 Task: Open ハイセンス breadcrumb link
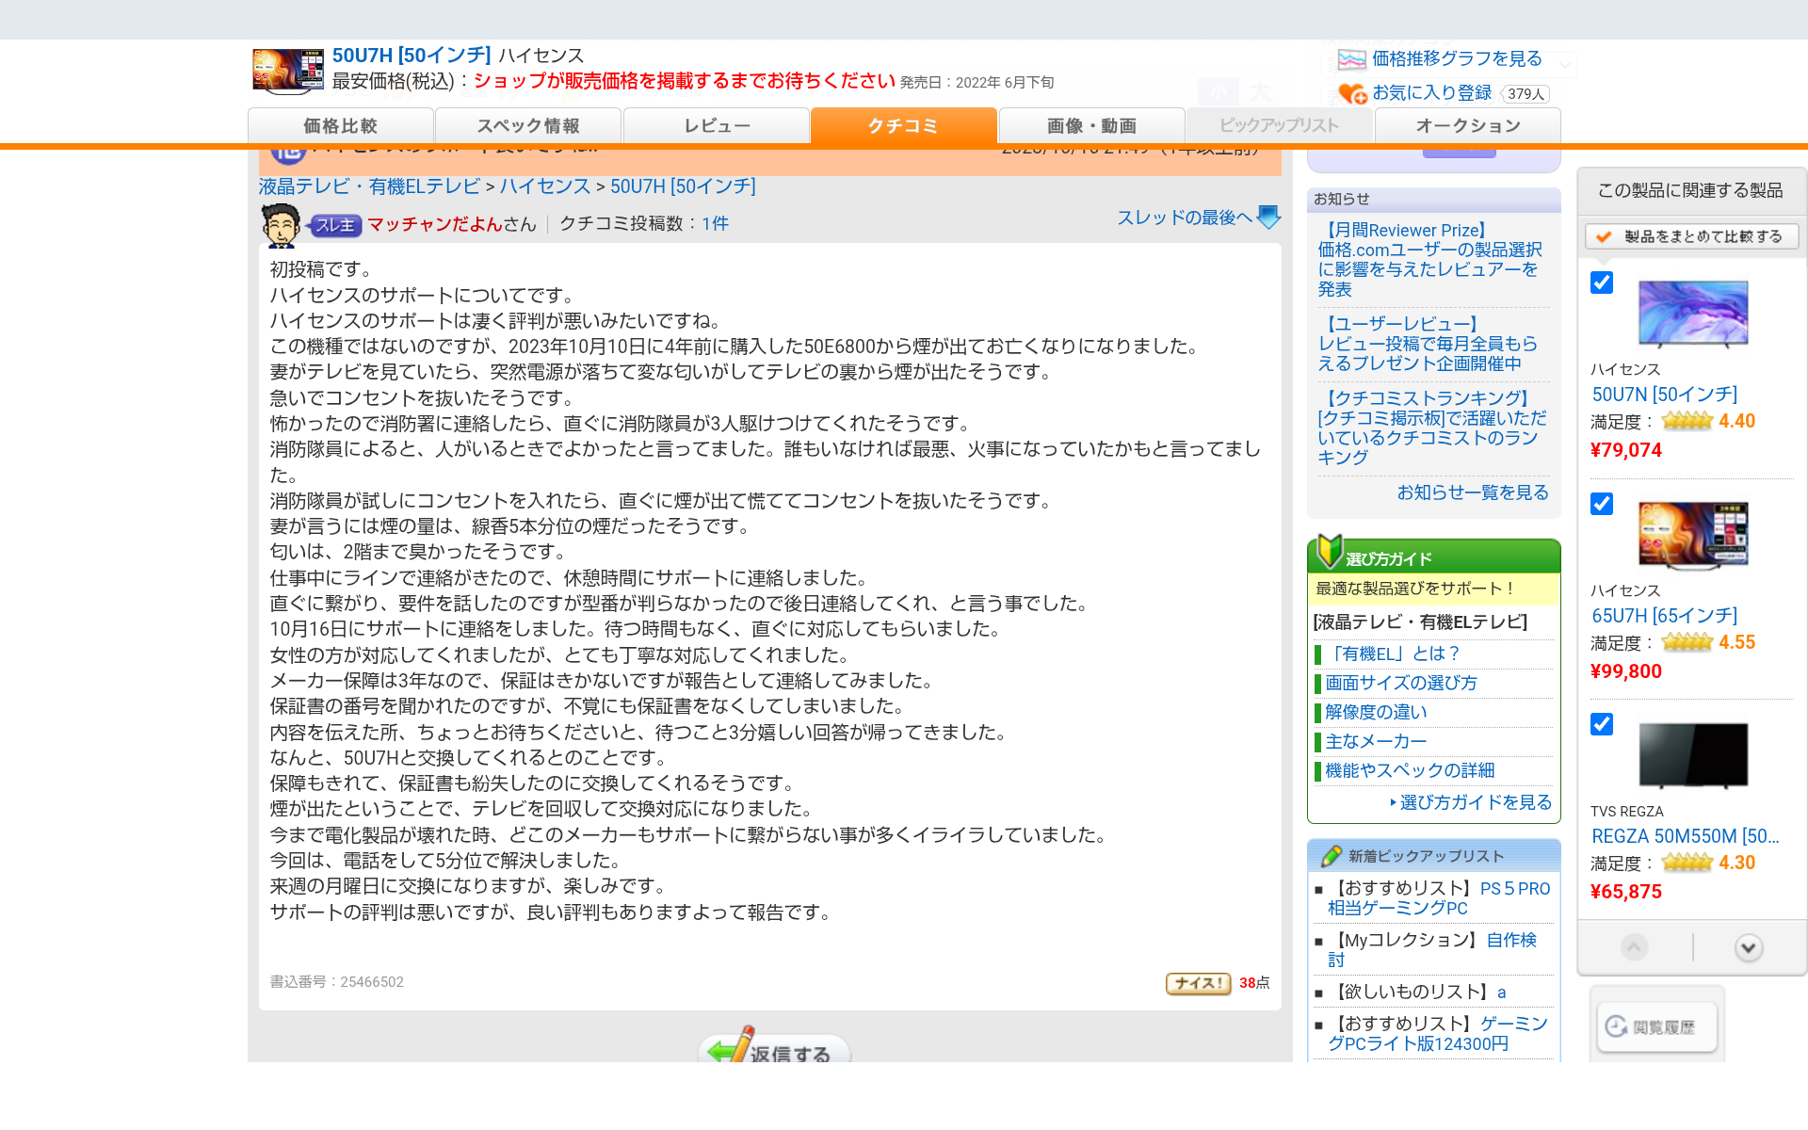click(545, 186)
